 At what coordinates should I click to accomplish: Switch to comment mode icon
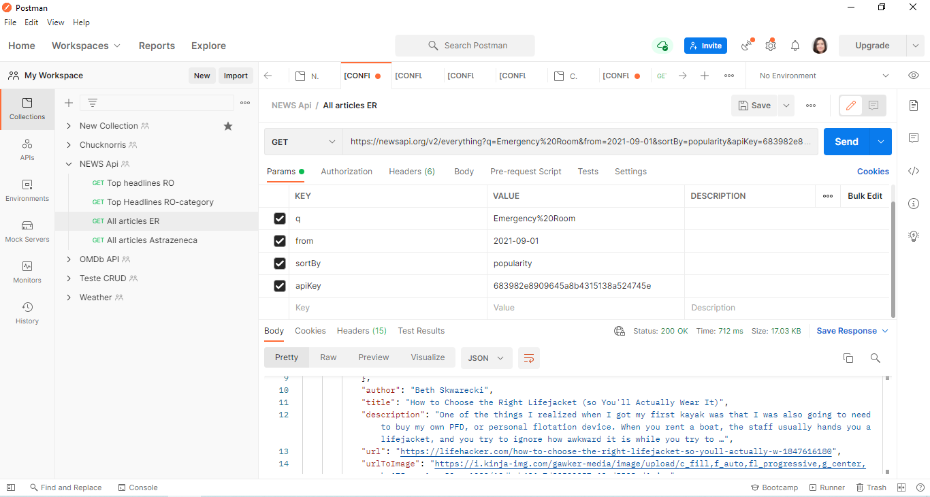[x=873, y=106]
